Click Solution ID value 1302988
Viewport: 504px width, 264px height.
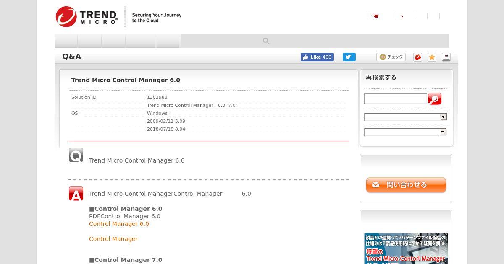pos(157,97)
